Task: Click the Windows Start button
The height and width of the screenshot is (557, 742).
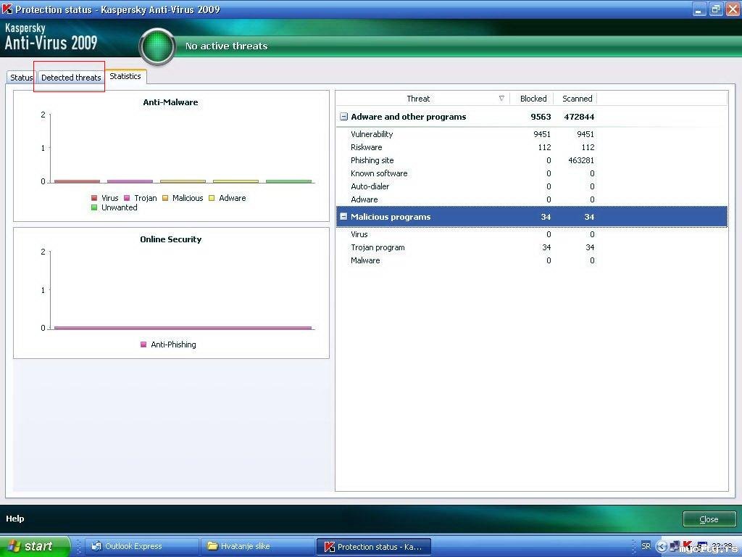Action: (35, 546)
